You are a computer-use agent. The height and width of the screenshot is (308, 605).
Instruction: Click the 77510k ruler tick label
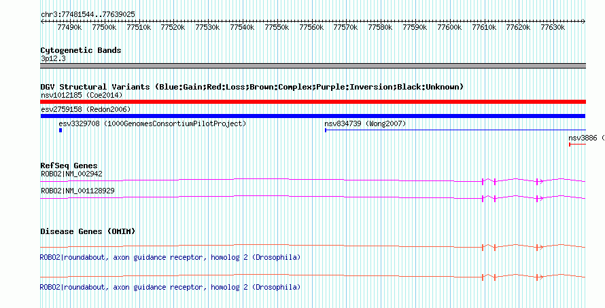(x=139, y=28)
